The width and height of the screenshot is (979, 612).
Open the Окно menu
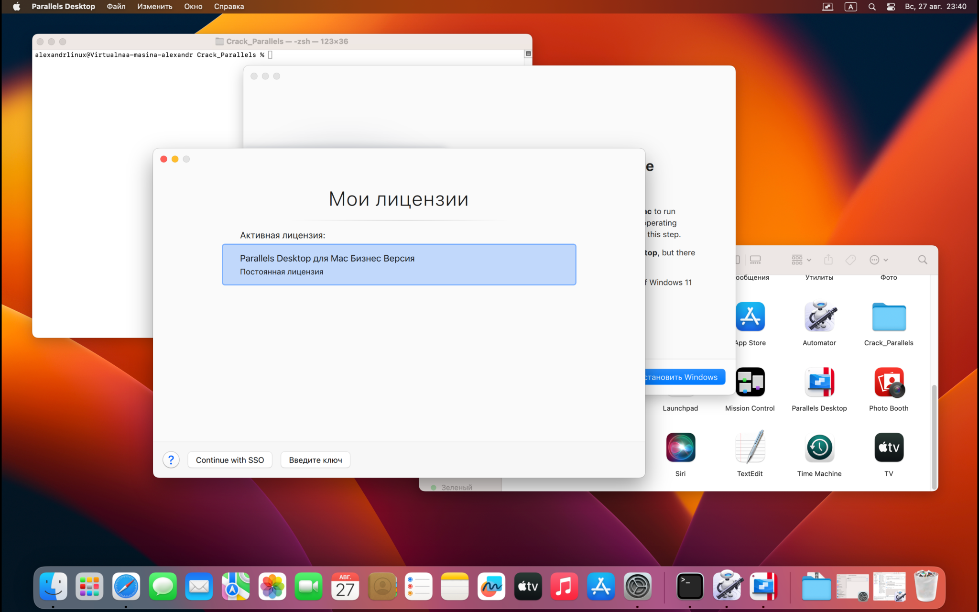(193, 7)
